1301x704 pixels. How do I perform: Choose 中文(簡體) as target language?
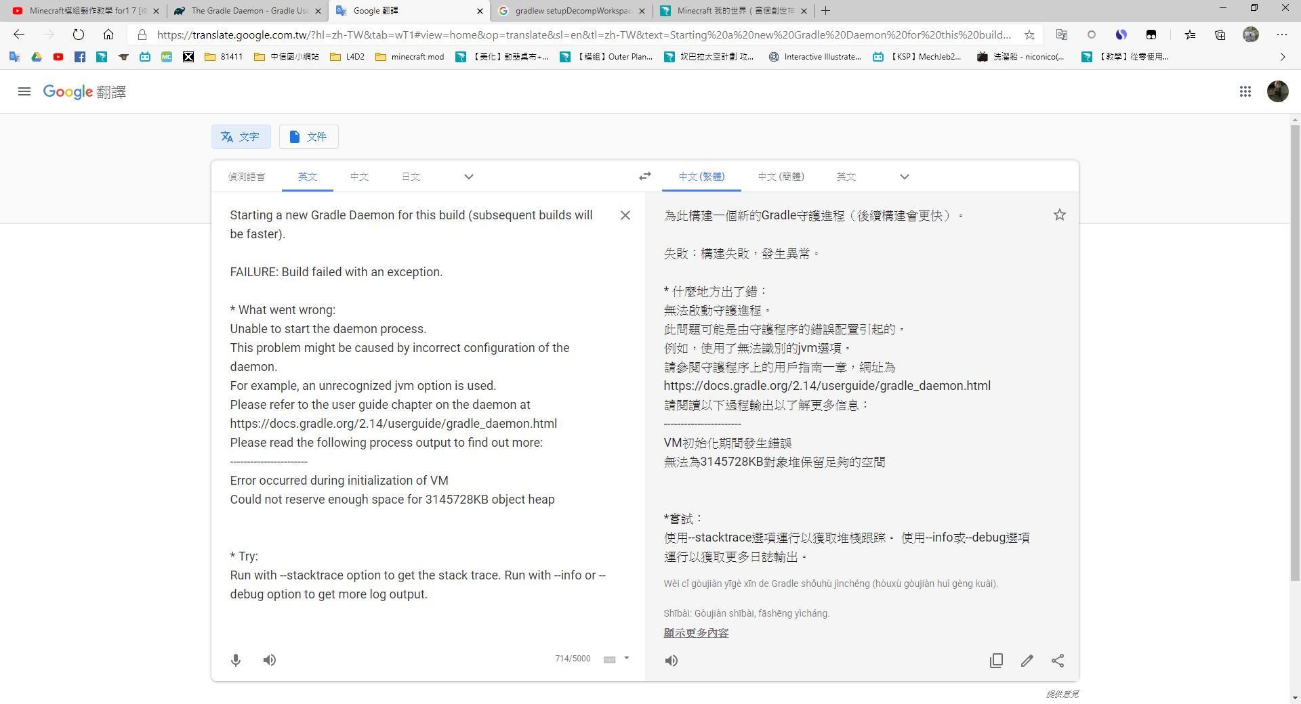coord(781,176)
